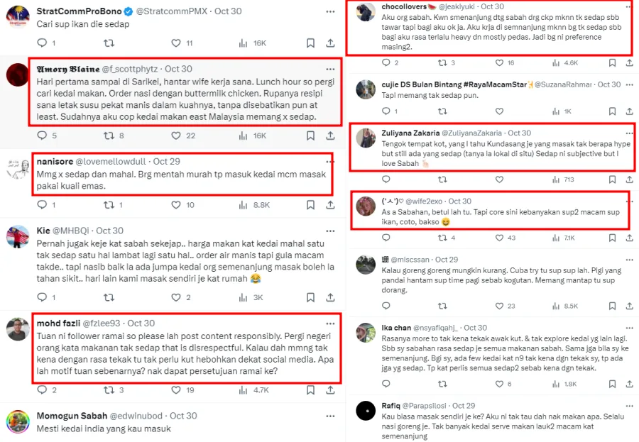This screenshot has width=639, height=442.
Task: Retweet the StratCommProBono tweet
Action: click(109, 43)
